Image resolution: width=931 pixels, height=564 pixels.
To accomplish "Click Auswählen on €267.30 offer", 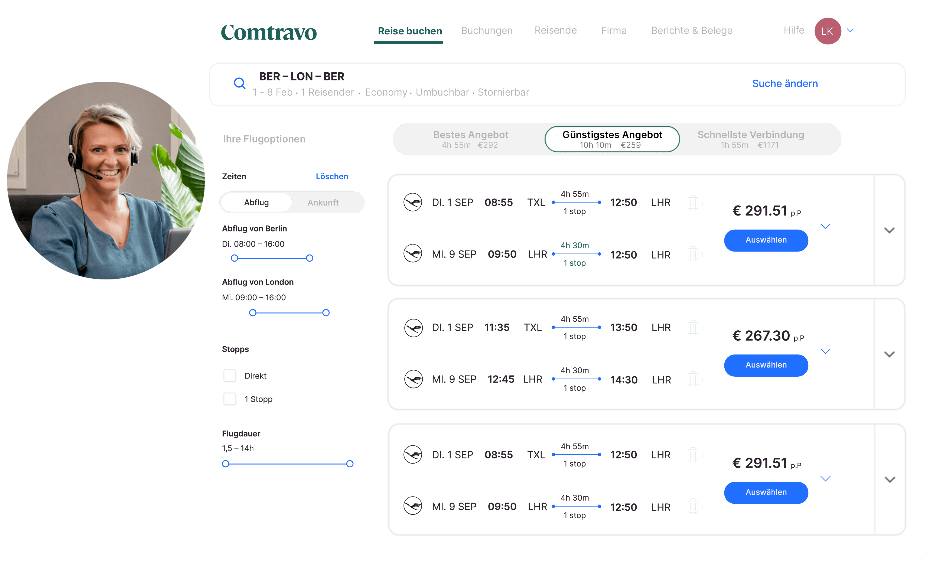I will tap(766, 365).
